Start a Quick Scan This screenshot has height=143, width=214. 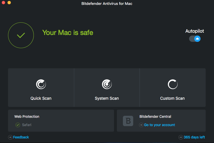pyautogui.click(x=41, y=98)
